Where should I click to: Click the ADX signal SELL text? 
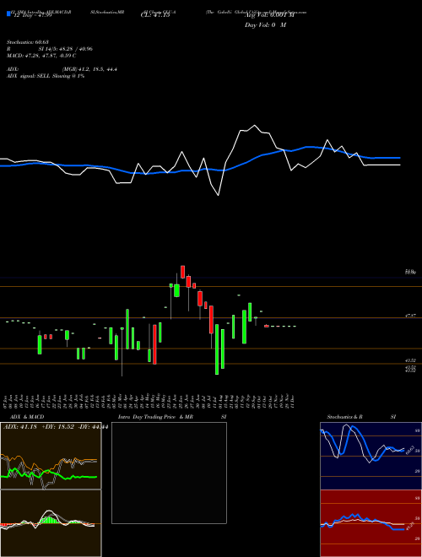tap(46, 76)
